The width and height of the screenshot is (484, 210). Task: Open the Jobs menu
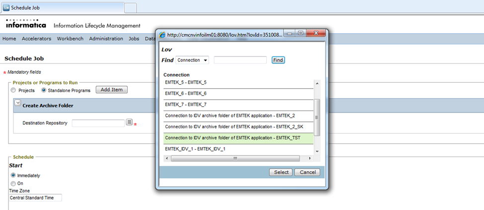[134, 39]
